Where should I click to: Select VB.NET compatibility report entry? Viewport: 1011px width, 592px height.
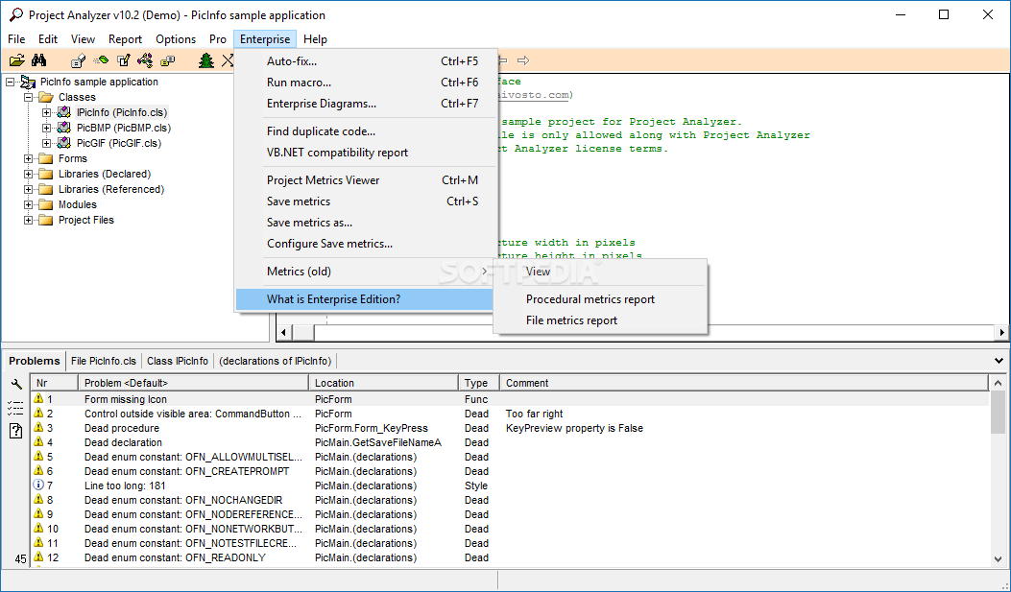(x=366, y=153)
